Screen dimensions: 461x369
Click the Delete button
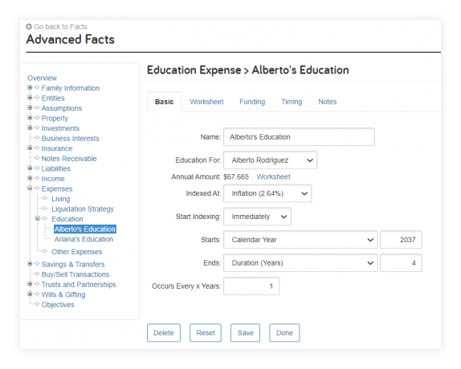coord(164,333)
